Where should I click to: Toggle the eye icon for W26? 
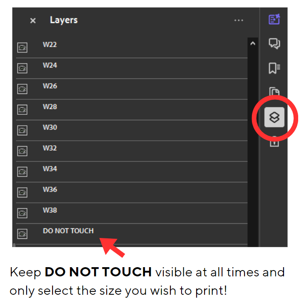pyautogui.click(x=22, y=89)
